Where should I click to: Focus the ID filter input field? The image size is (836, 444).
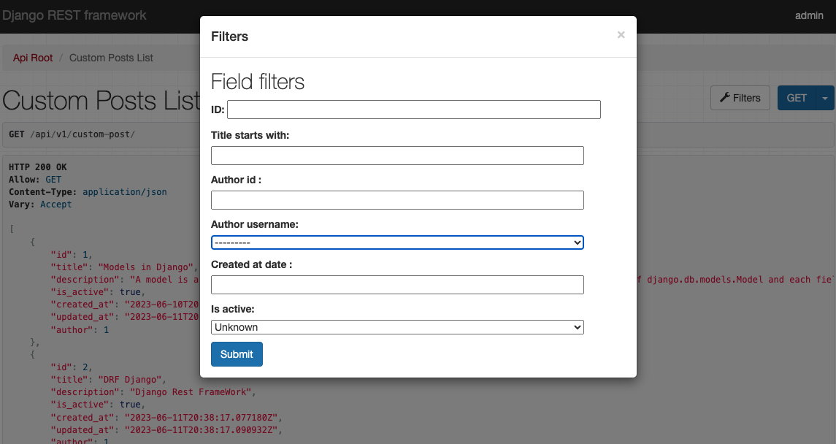coord(413,110)
